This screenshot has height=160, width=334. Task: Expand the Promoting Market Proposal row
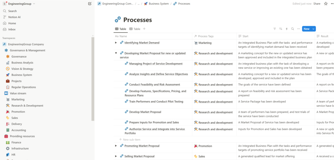[x=116, y=146]
